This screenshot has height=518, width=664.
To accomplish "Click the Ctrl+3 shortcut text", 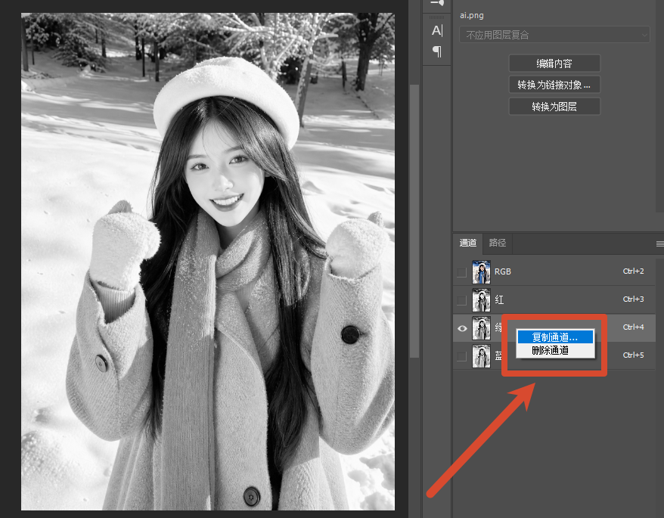I will pyautogui.click(x=633, y=299).
